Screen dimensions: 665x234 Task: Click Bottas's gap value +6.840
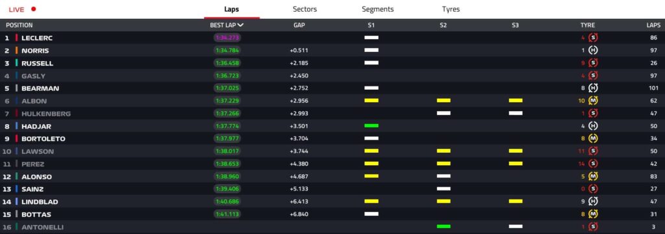pyautogui.click(x=299, y=214)
